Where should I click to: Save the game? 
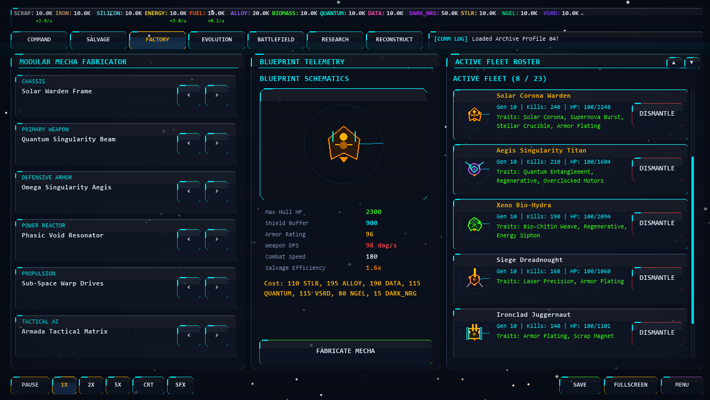(x=580, y=385)
